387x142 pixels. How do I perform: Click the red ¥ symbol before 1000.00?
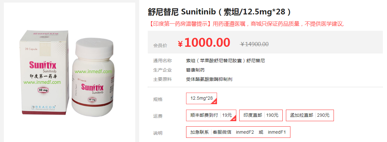(x=180, y=44)
